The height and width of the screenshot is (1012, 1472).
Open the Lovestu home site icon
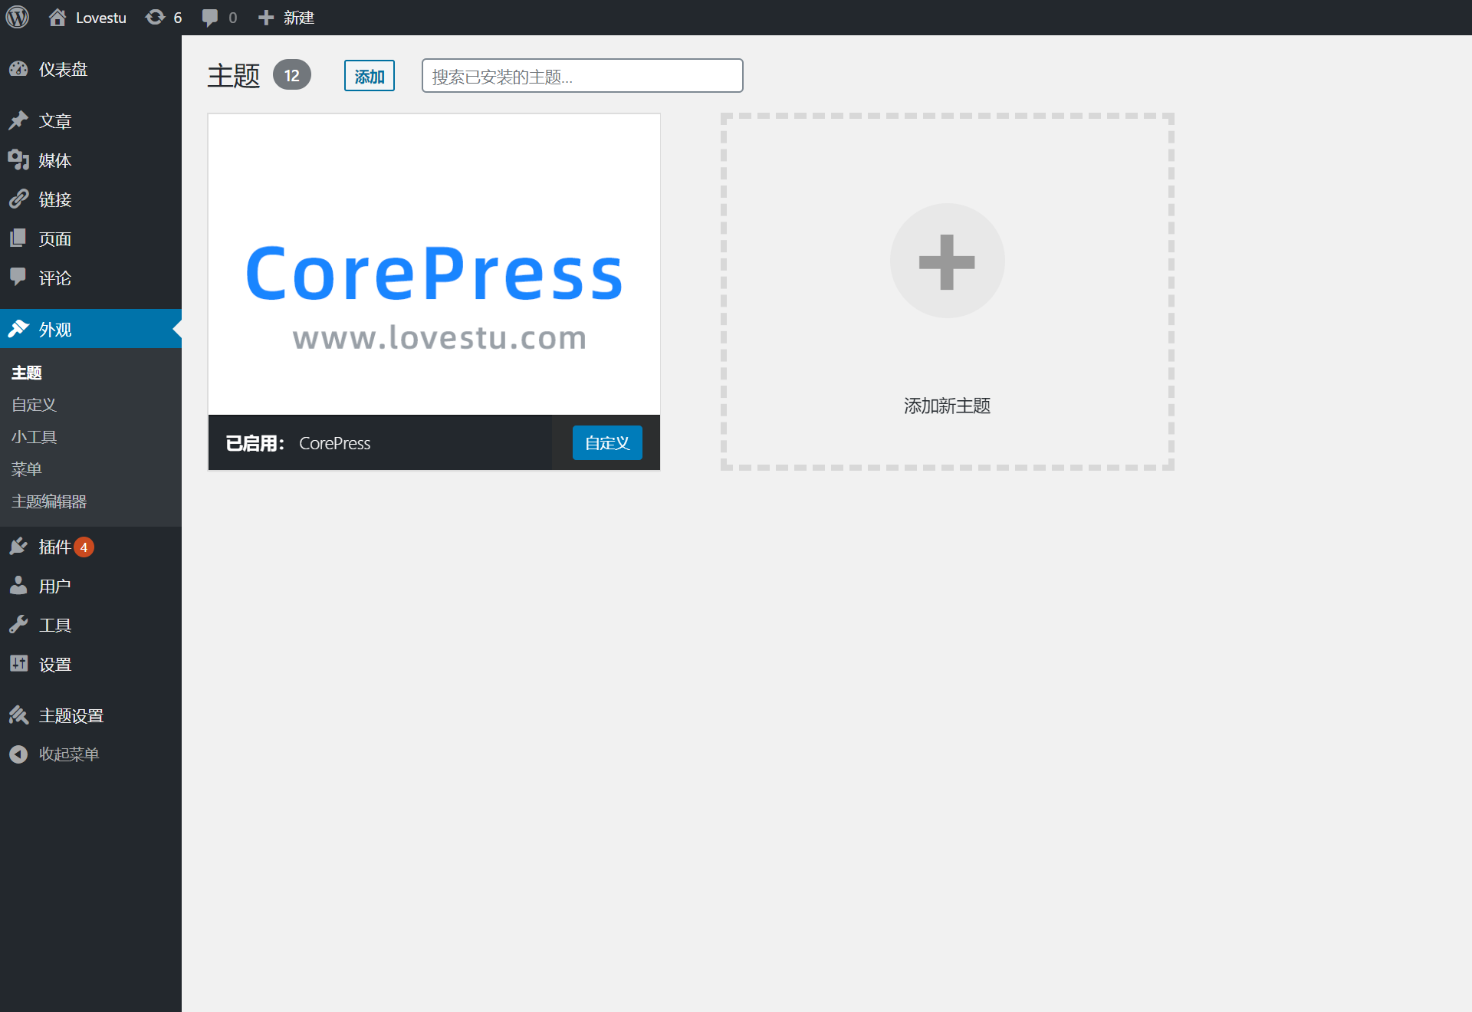pos(58,17)
